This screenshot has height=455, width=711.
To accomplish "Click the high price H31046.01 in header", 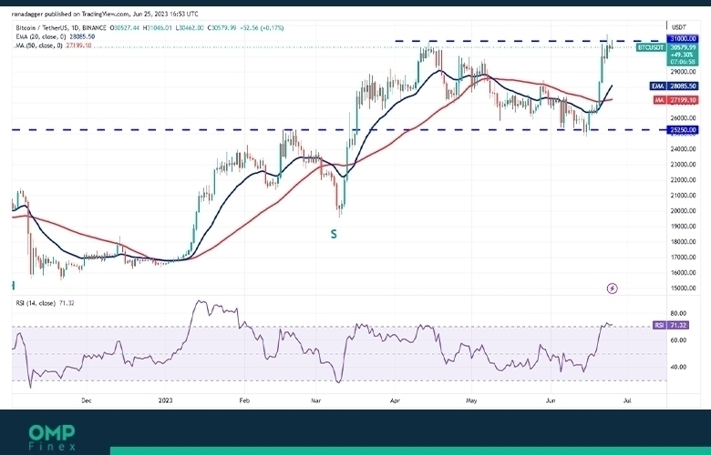I will [x=158, y=27].
